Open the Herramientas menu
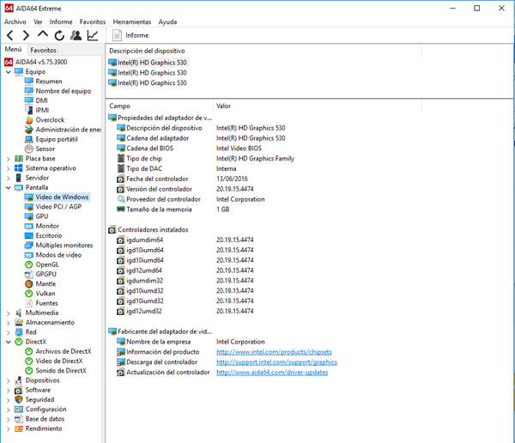This screenshot has height=443, width=515. tap(131, 21)
